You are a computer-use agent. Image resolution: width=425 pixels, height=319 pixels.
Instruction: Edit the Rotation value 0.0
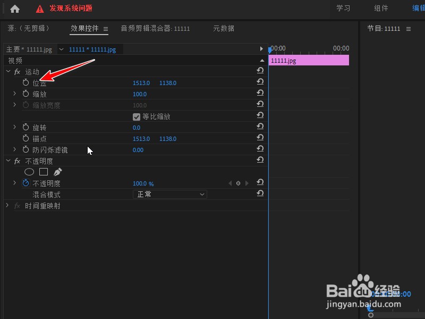coord(137,128)
